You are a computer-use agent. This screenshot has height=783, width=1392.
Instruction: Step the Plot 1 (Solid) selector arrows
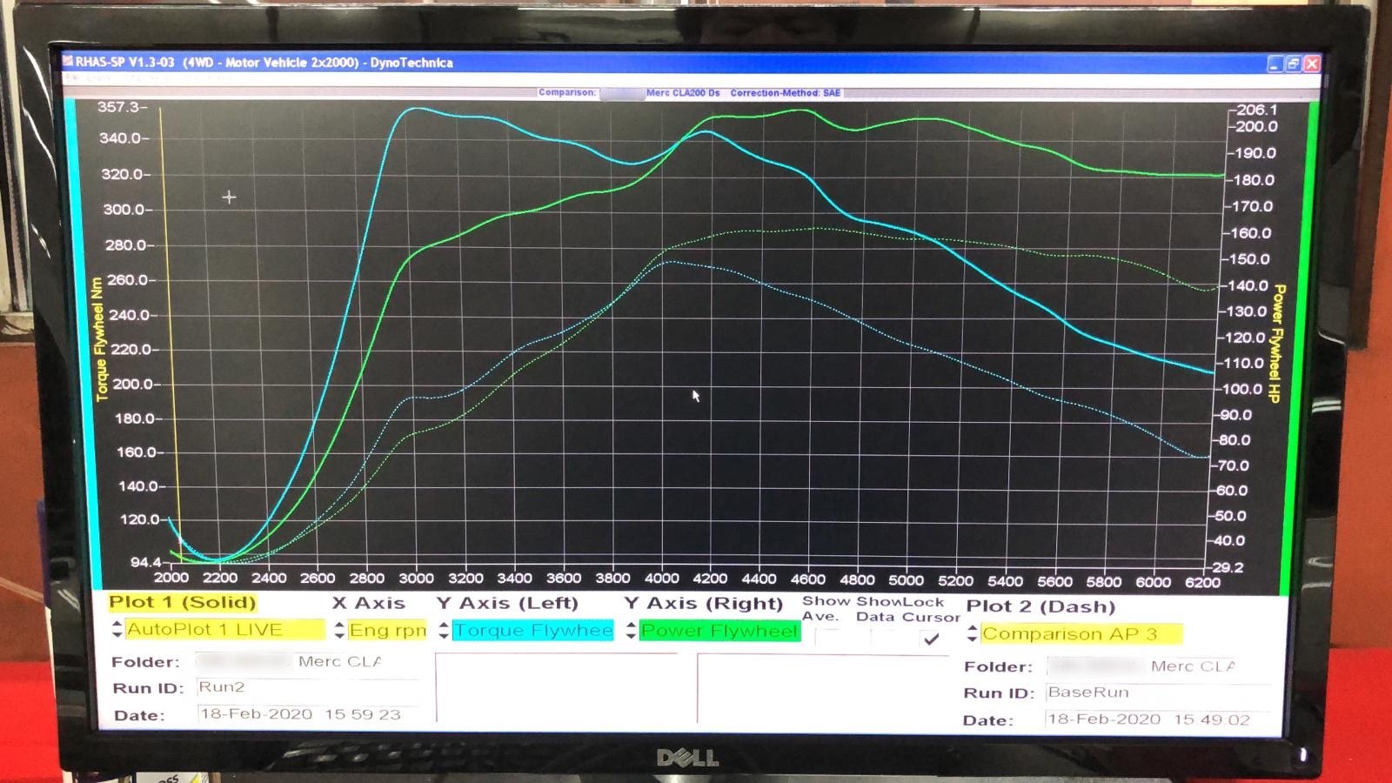tap(117, 629)
